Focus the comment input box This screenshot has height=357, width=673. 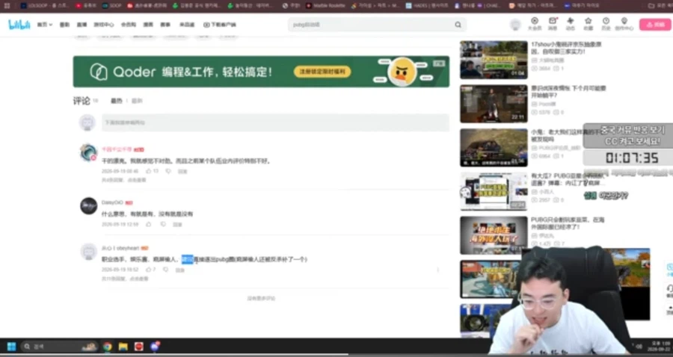point(275,122)
